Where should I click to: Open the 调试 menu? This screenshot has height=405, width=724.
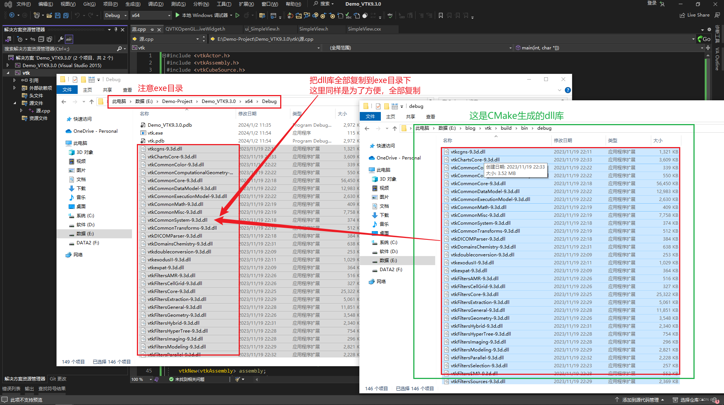click(156, 4)
